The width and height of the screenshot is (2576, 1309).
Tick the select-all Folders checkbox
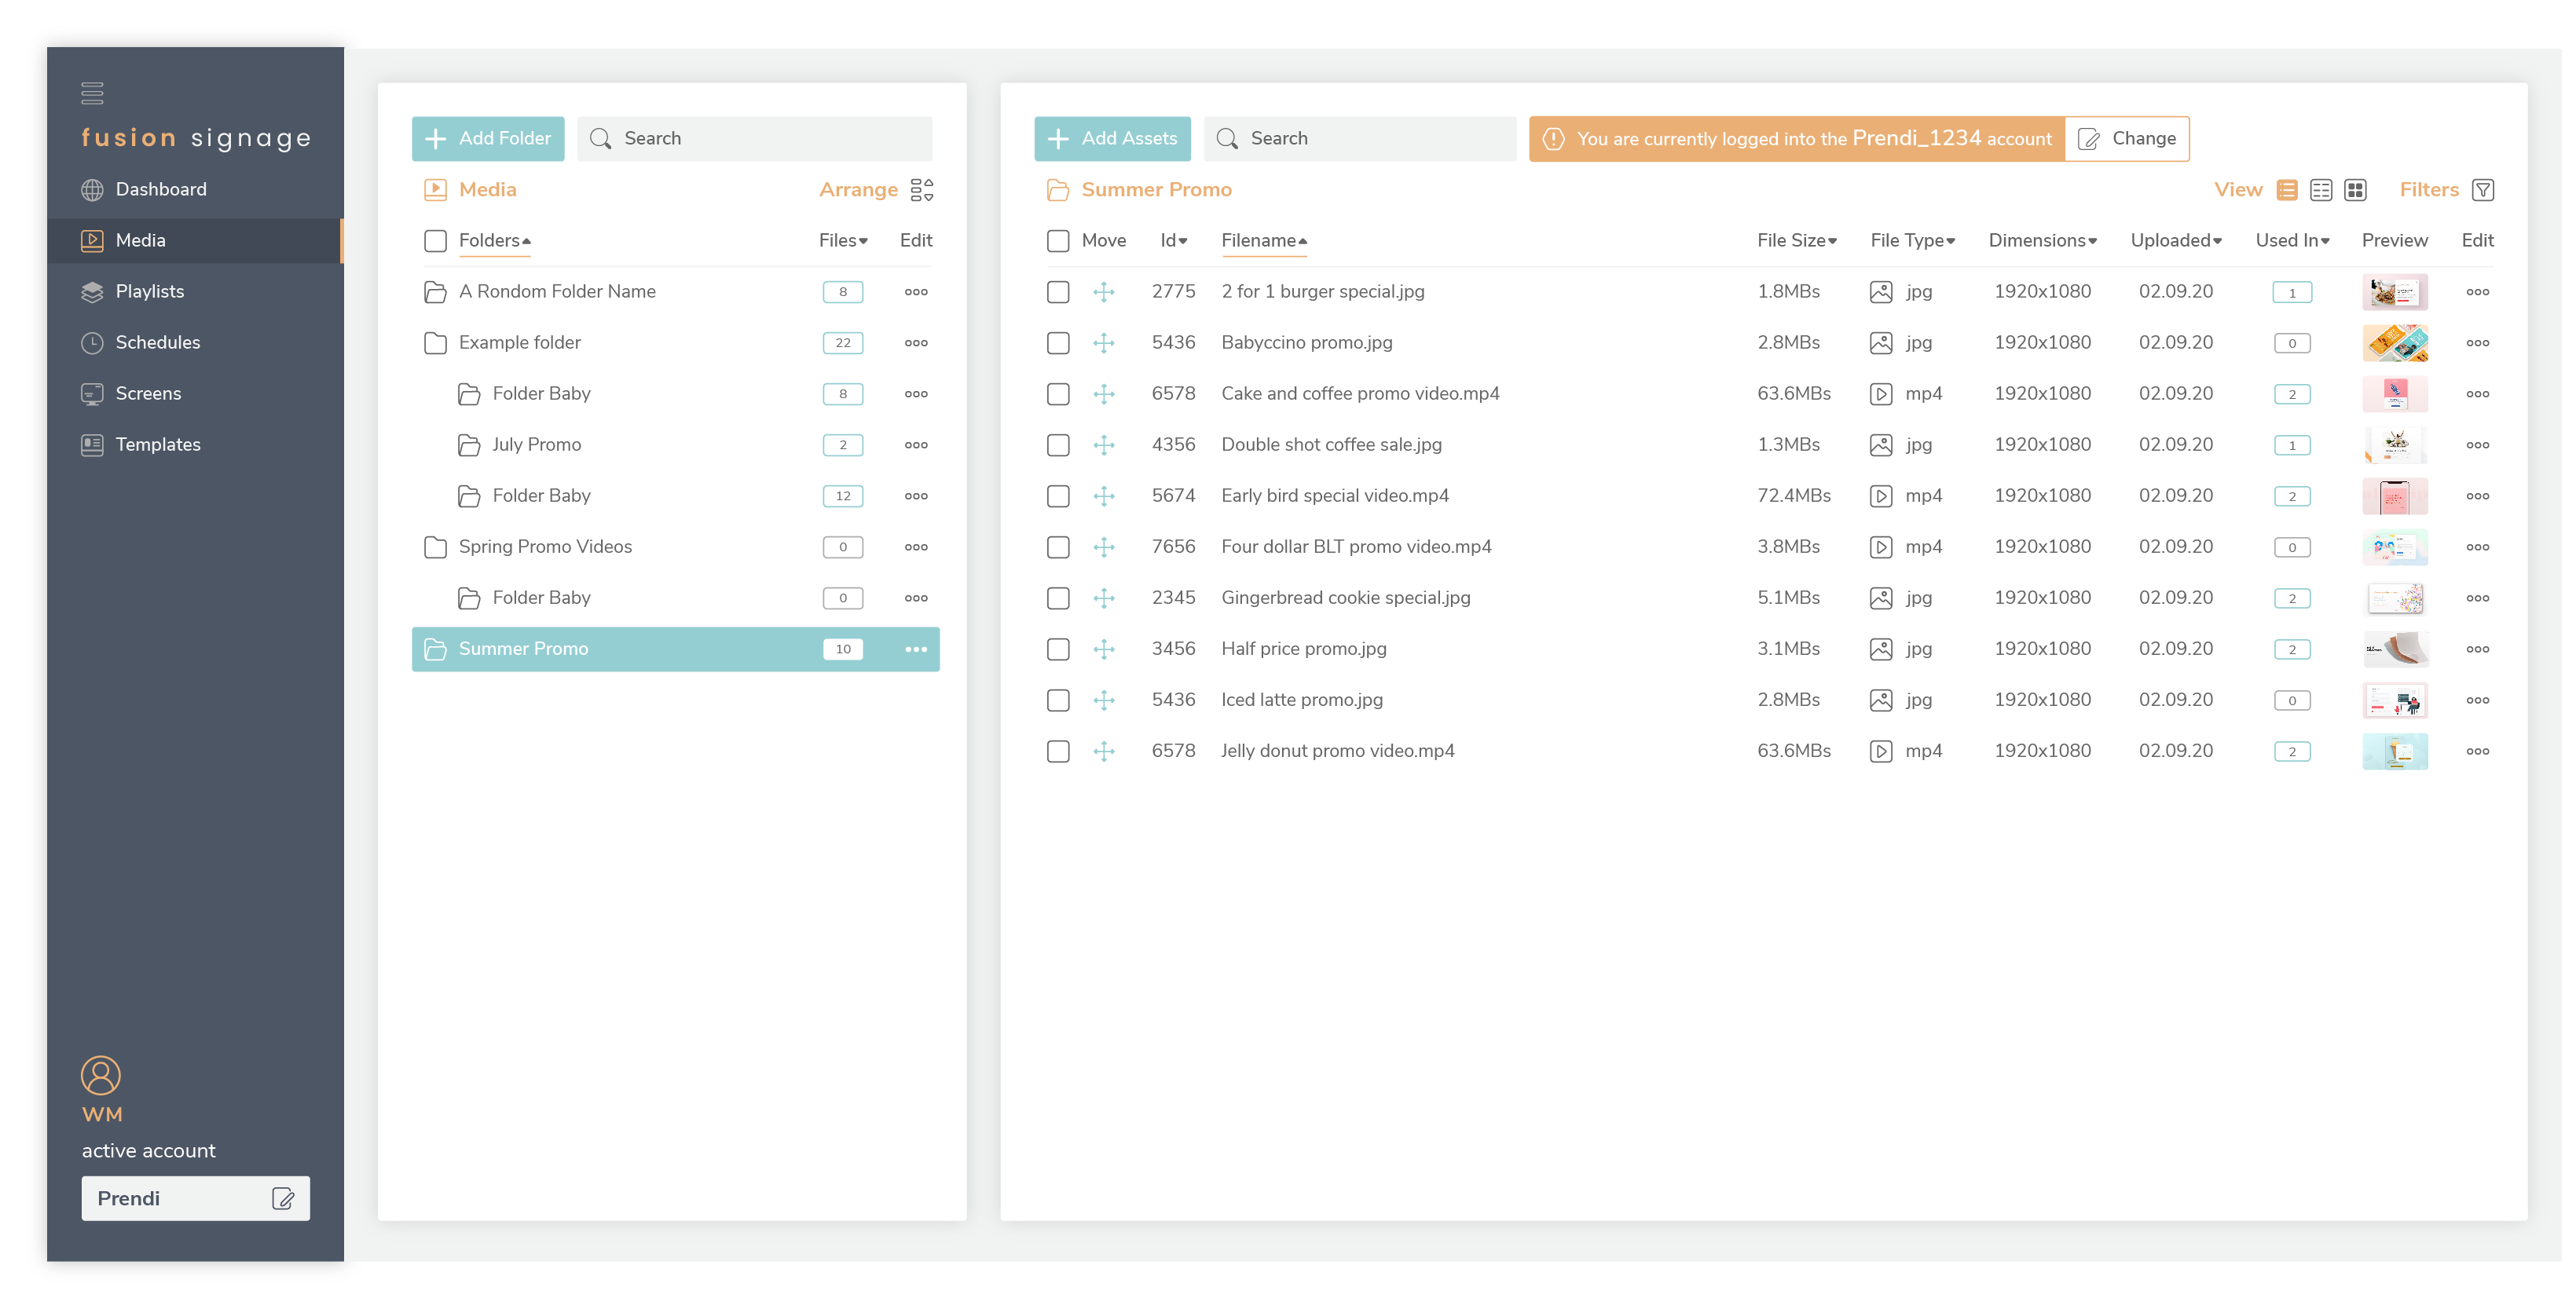tap(435, 241)
